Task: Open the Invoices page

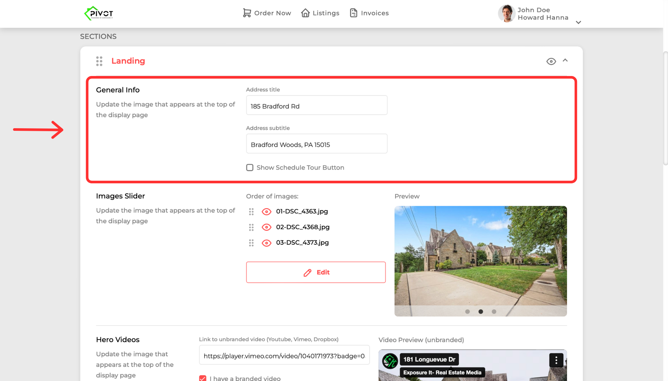Action: pos(369,13)
